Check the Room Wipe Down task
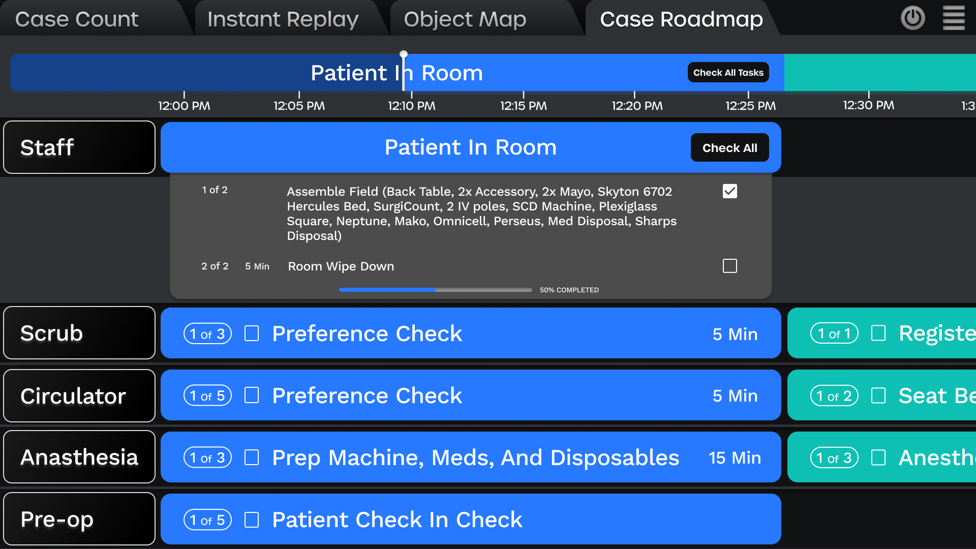 (x=729, y=266)
